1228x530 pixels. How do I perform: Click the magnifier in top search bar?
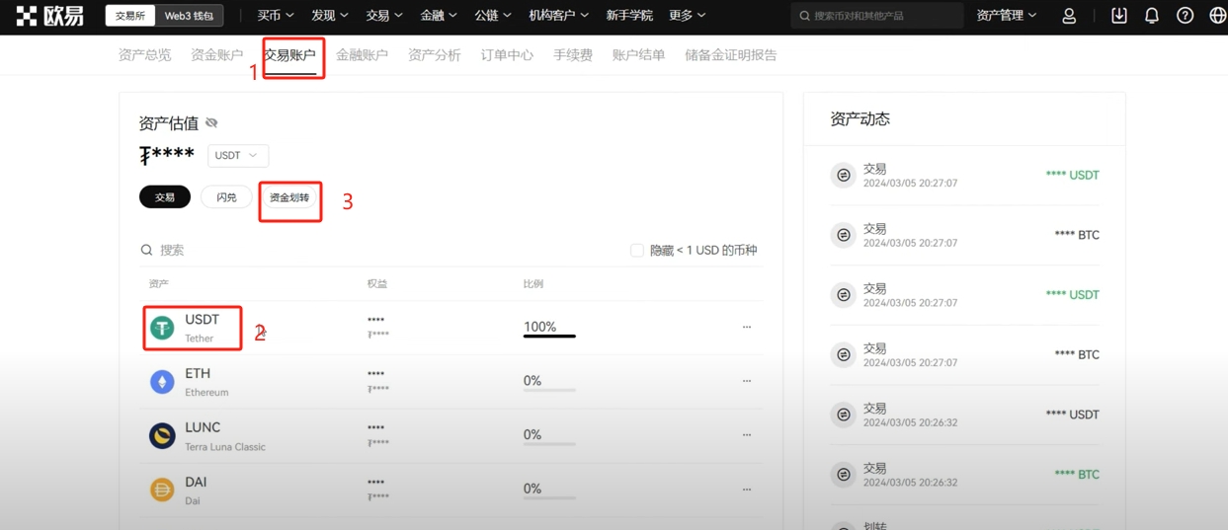pyautogui.click(x=804, y=16)
